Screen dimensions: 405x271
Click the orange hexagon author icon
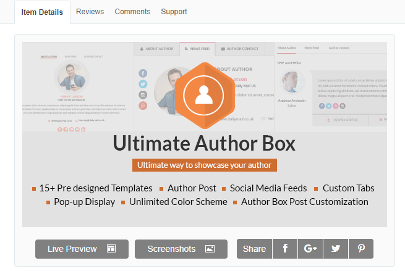pos(204,94)
